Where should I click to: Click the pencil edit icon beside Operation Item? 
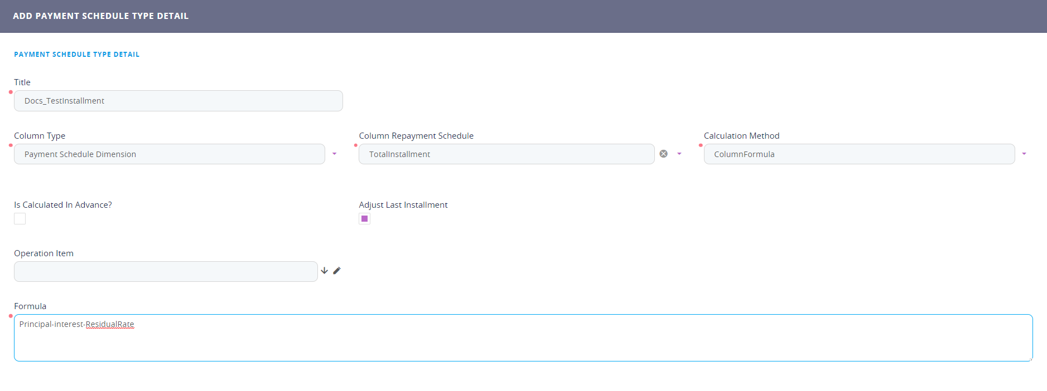(x=337, y=271)
